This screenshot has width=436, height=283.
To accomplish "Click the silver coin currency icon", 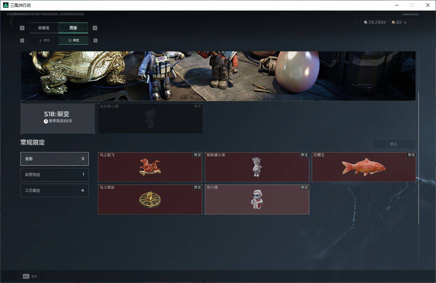I will coord(366,22).
